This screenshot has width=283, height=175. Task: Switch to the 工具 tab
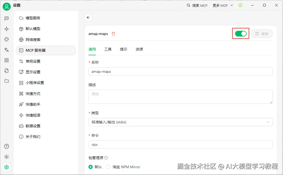pos(108,49)
